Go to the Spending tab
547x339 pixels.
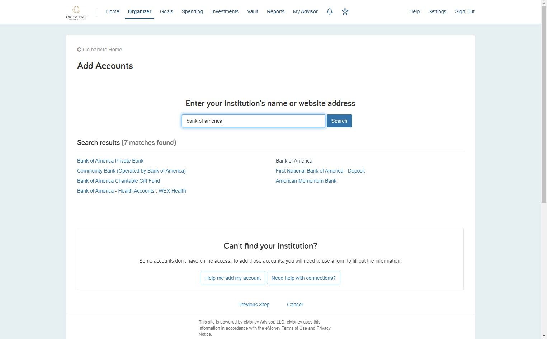tap(192, 11)
